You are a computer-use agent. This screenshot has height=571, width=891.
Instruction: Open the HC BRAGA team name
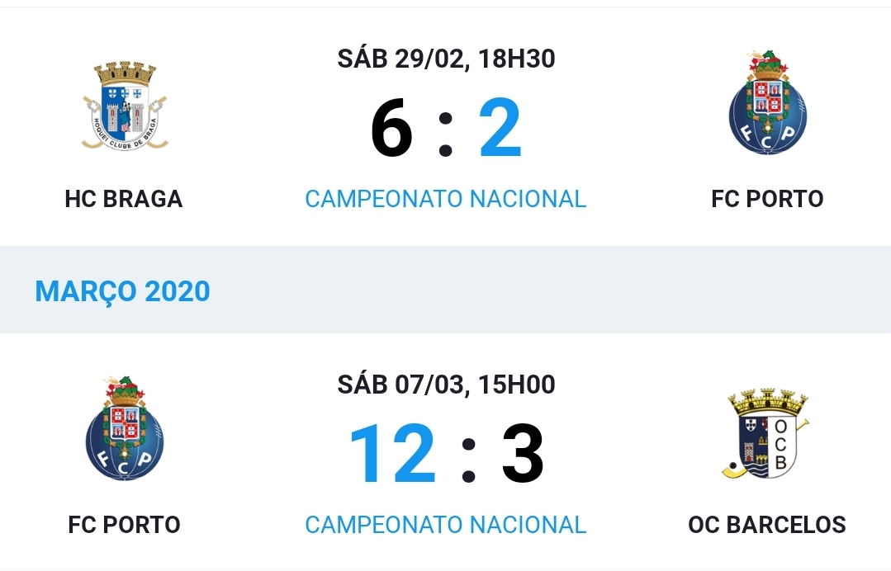[123, 199]
